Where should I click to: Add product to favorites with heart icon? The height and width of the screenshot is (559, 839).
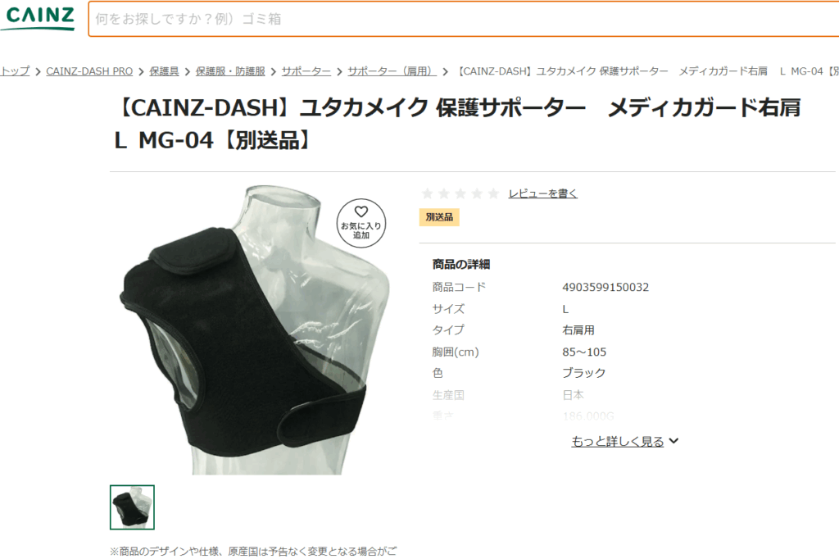(x=361, y=223)
